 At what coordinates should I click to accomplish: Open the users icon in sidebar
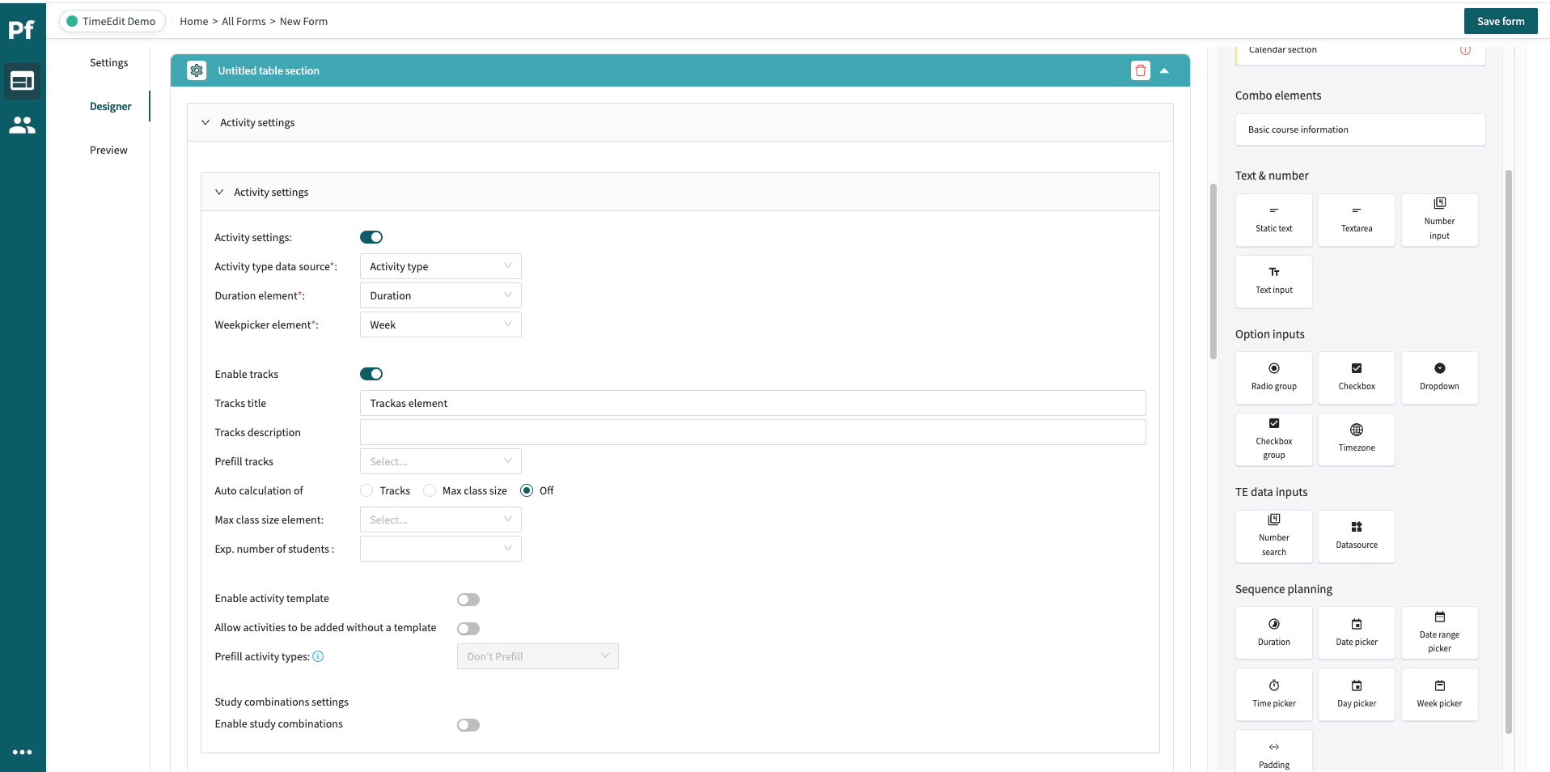point(22,125)
